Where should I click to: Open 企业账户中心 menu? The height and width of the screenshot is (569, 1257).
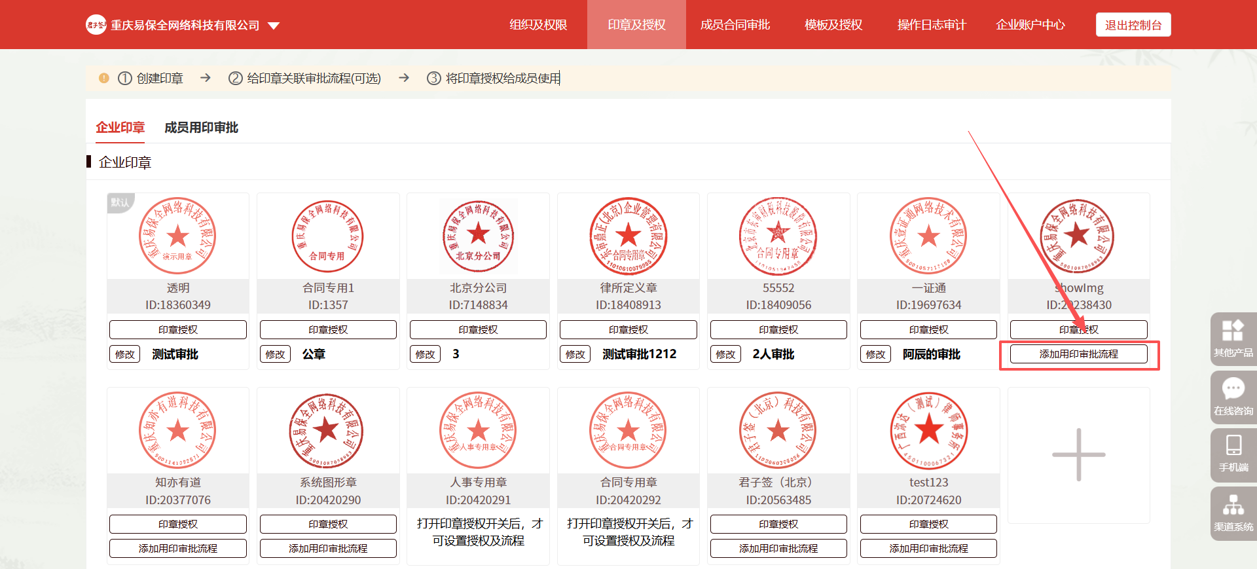pos(1030,25)
